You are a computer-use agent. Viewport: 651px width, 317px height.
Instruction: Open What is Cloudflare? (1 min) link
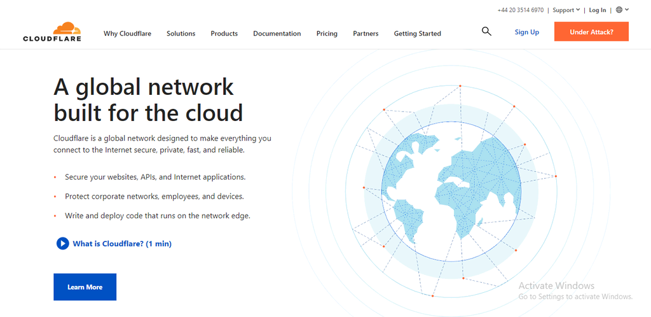(x=121, y=243)
